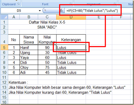Select row 2 header

(x=4, y=27)
